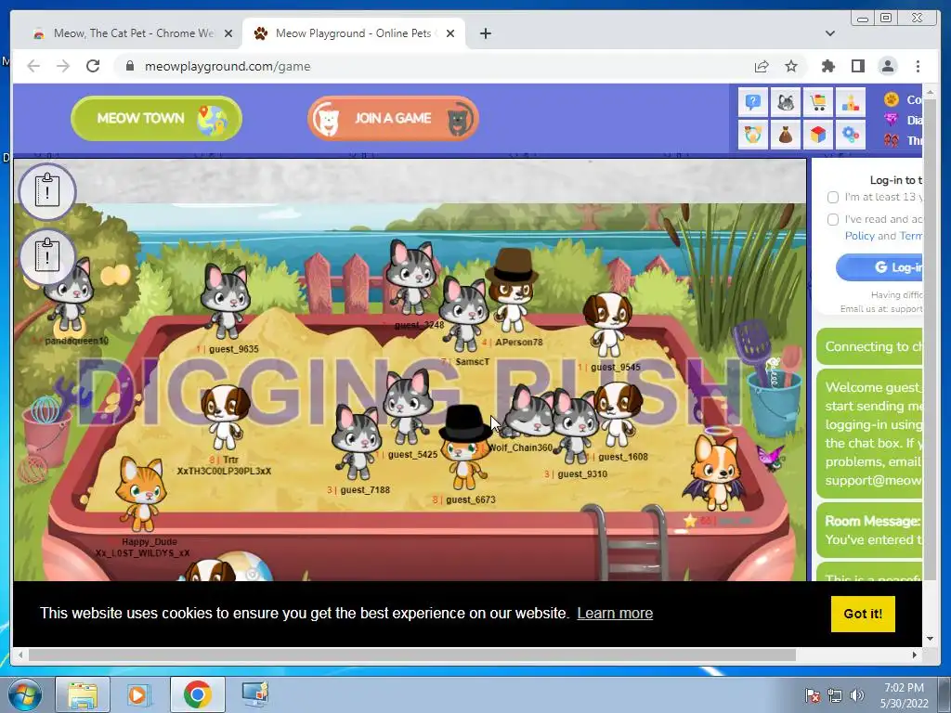Screen dimensions: 951x713
Task: Open the brown money bag icon
Action: pos(786,135)
